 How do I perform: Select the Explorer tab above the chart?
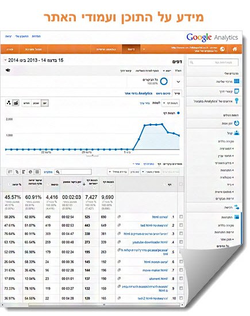(177, 94)
